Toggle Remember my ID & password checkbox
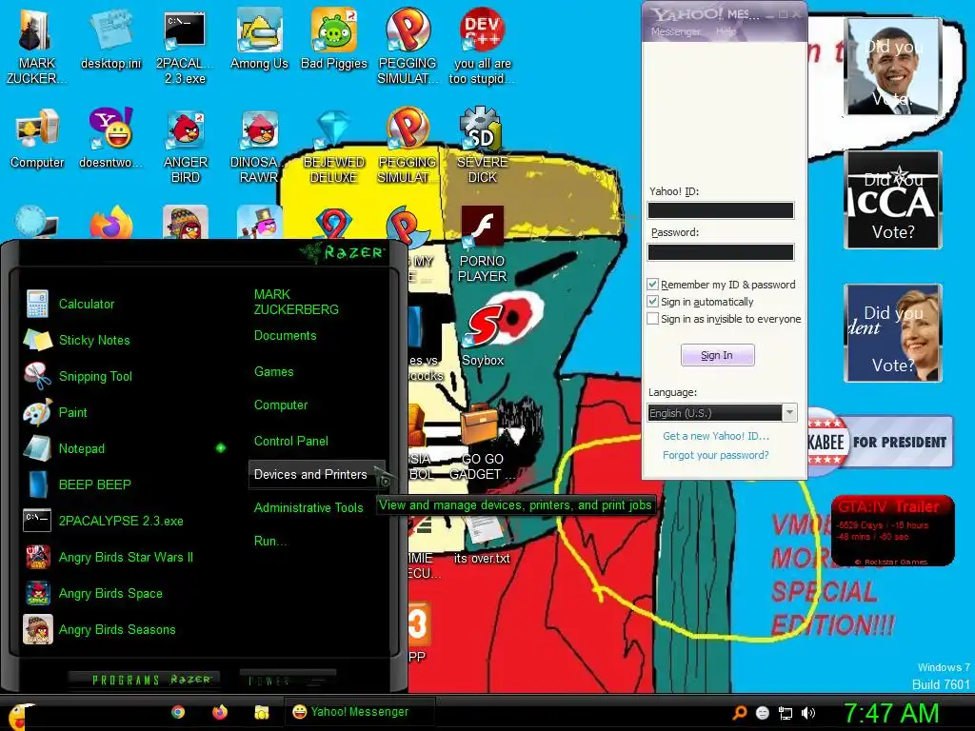This screenshot has height=731, width=975. click(x=652, y=284)
